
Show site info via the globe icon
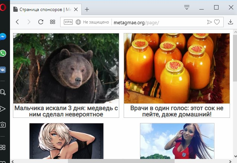click(x=78, y=22)
